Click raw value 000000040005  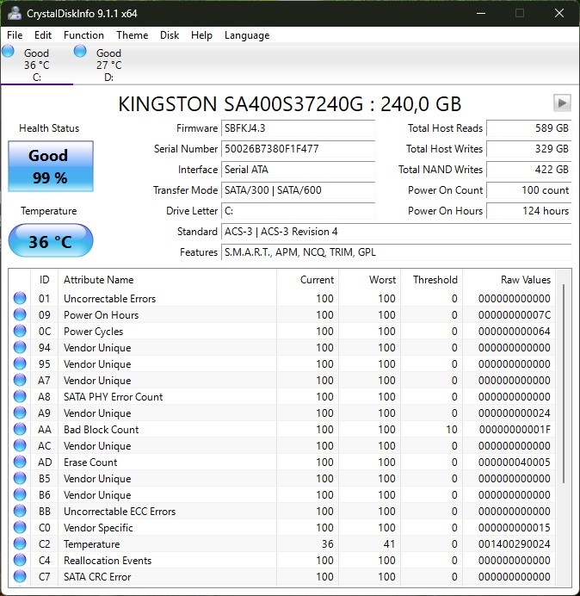(x=515, y=463)
